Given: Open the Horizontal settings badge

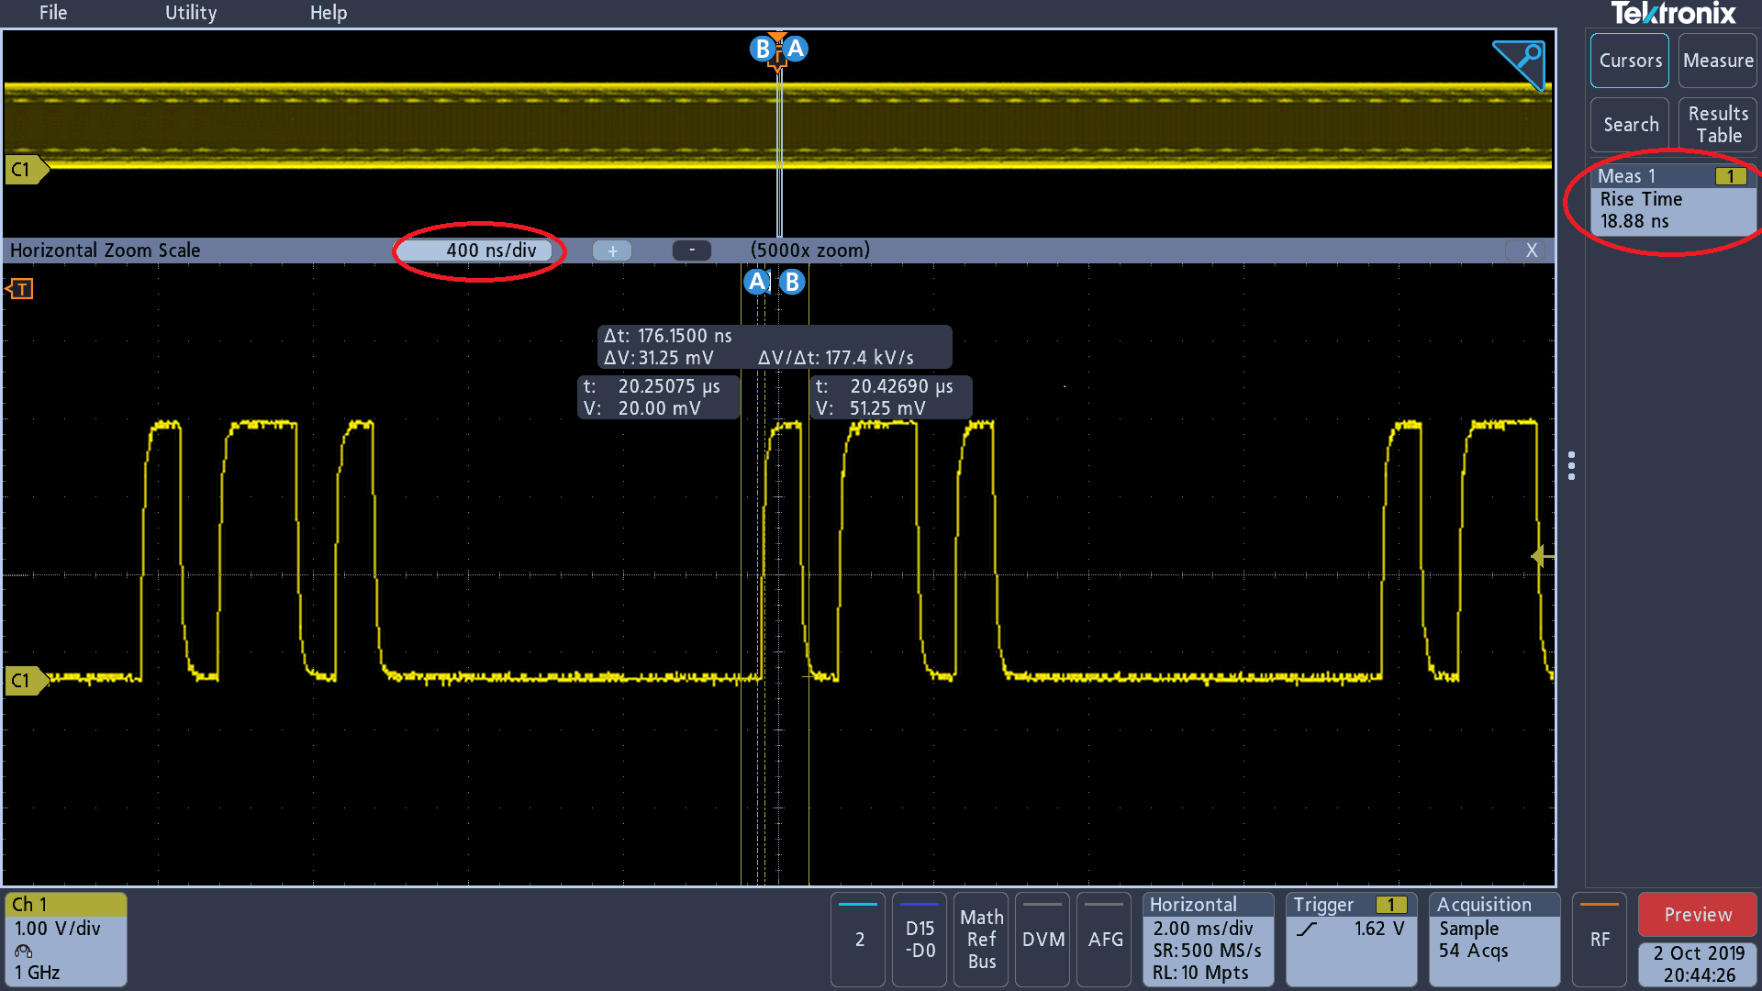Looking at the screenshot, I should [x=1208, y=939].
